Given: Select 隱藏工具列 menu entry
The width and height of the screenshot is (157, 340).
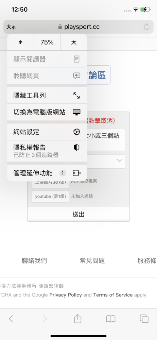Looking at the screenshot, I should point(47,96).
